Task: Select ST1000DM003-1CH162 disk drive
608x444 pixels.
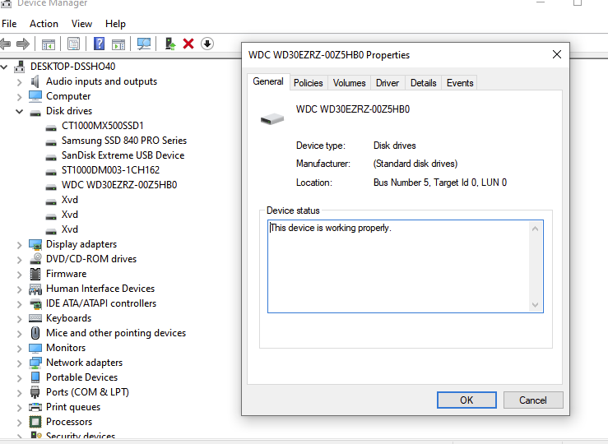Action: coord(110,170)
